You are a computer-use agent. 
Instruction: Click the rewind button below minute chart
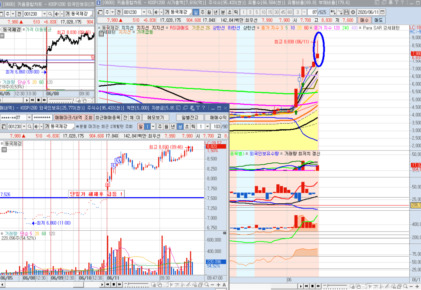pyautogui.click(x=108, y=284)
